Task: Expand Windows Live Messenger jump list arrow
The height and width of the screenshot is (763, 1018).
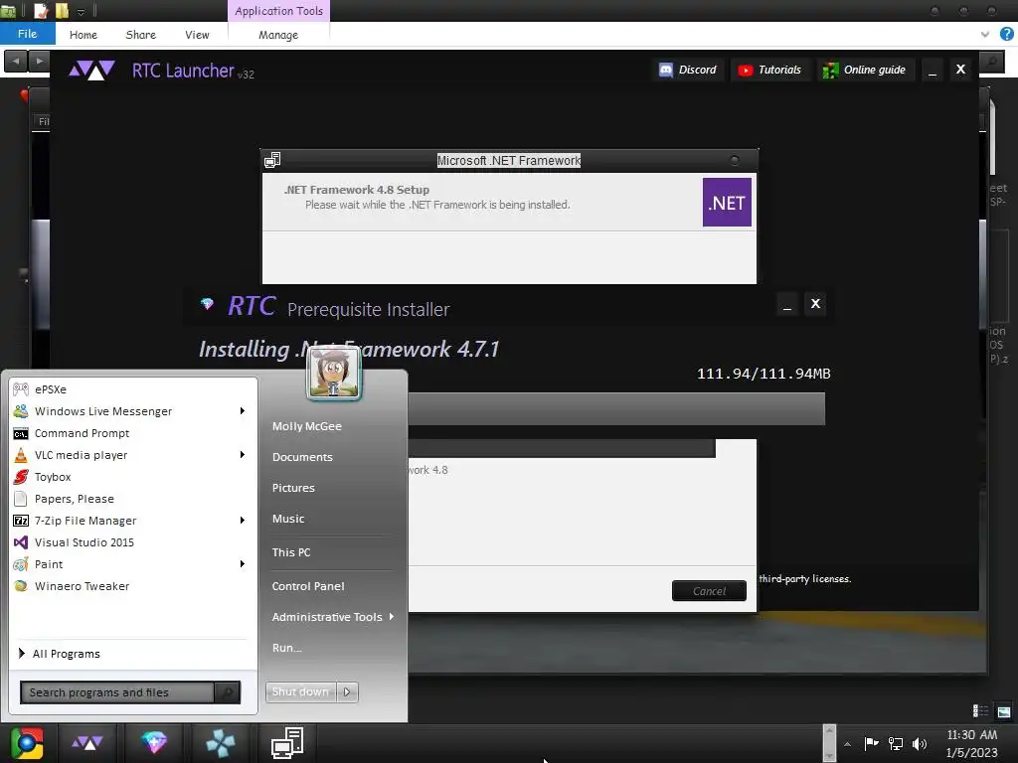Action: coord(243,411)
